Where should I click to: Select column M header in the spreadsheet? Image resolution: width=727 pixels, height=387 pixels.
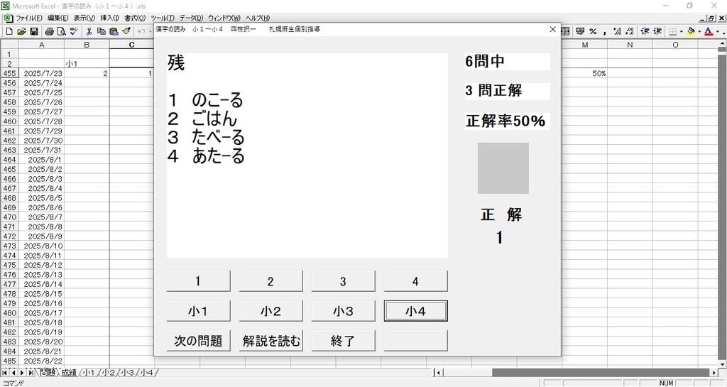pos(585,45)
